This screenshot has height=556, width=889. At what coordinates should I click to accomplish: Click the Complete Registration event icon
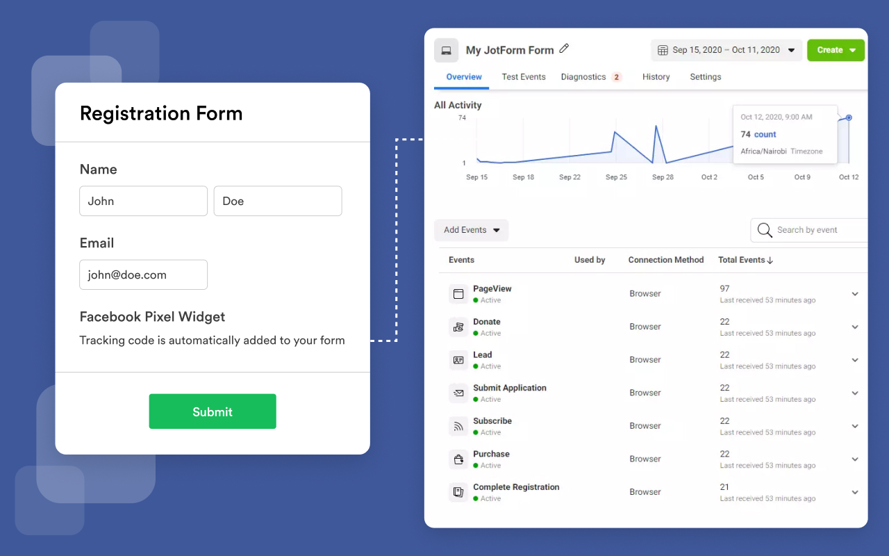coord(458,492)
